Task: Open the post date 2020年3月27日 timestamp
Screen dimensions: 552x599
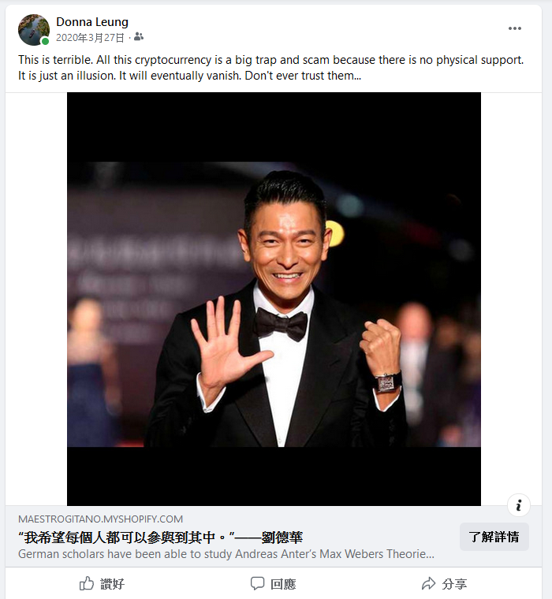Action: pos(90,38)
